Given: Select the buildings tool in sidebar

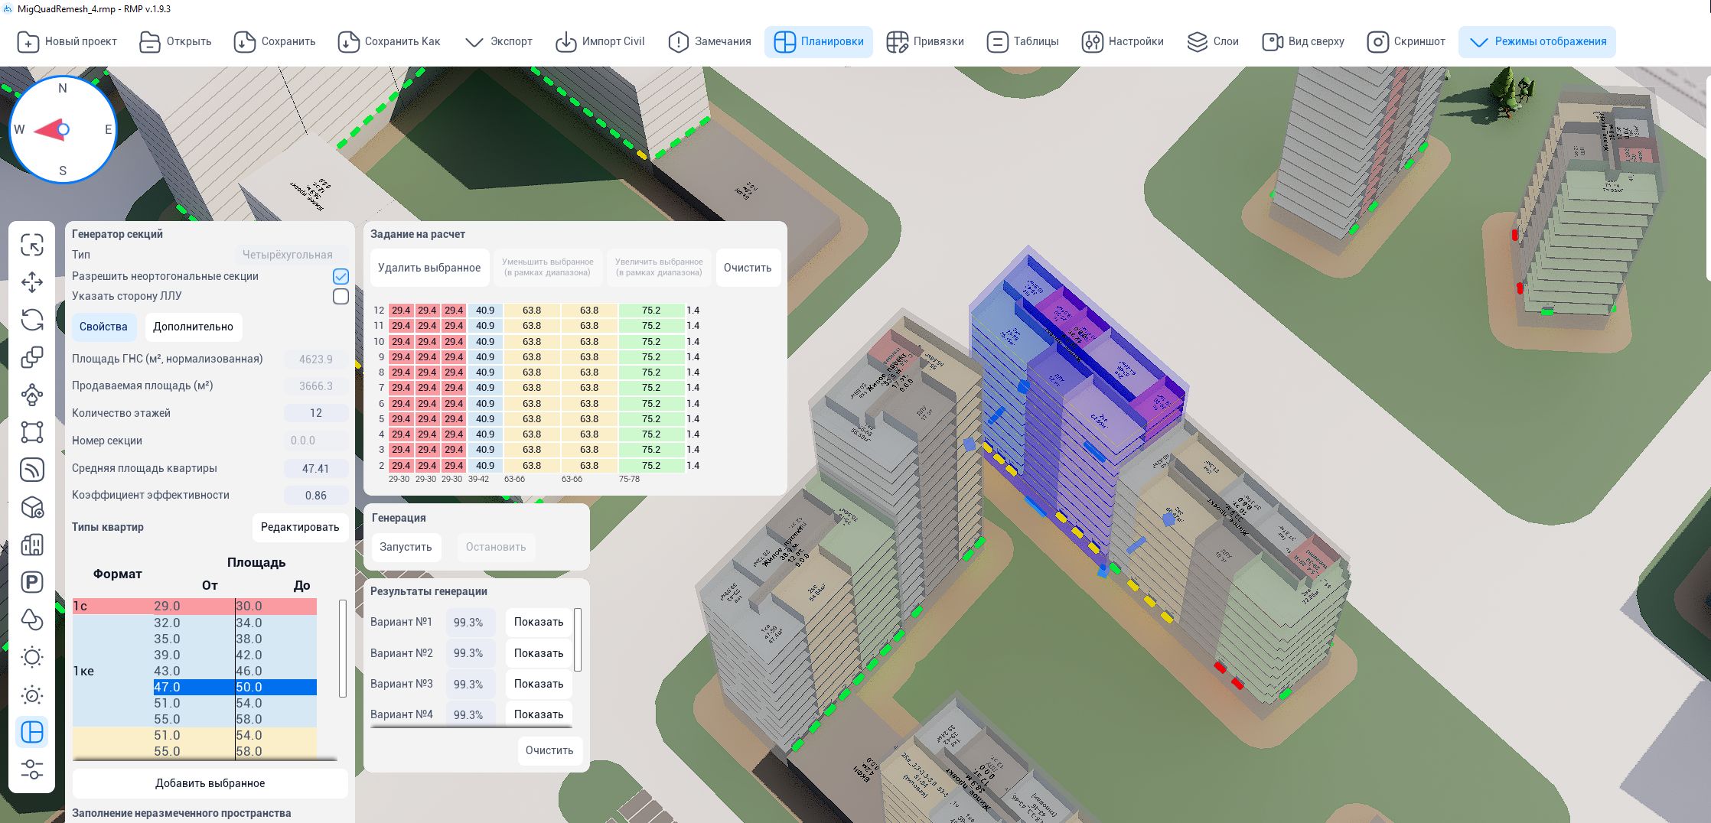Looking at the screenshot, I should pos(32,545).
